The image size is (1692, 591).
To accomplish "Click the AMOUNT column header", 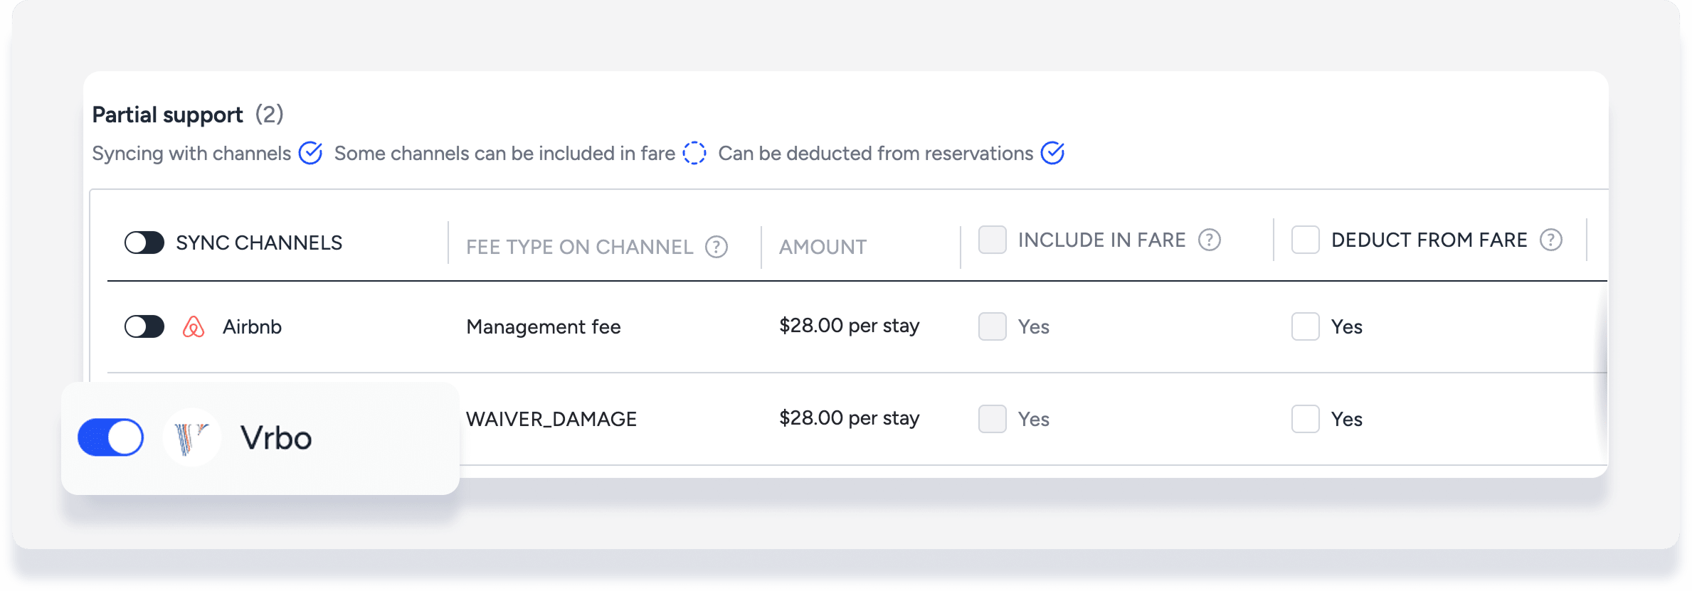I will pos(823,247).
